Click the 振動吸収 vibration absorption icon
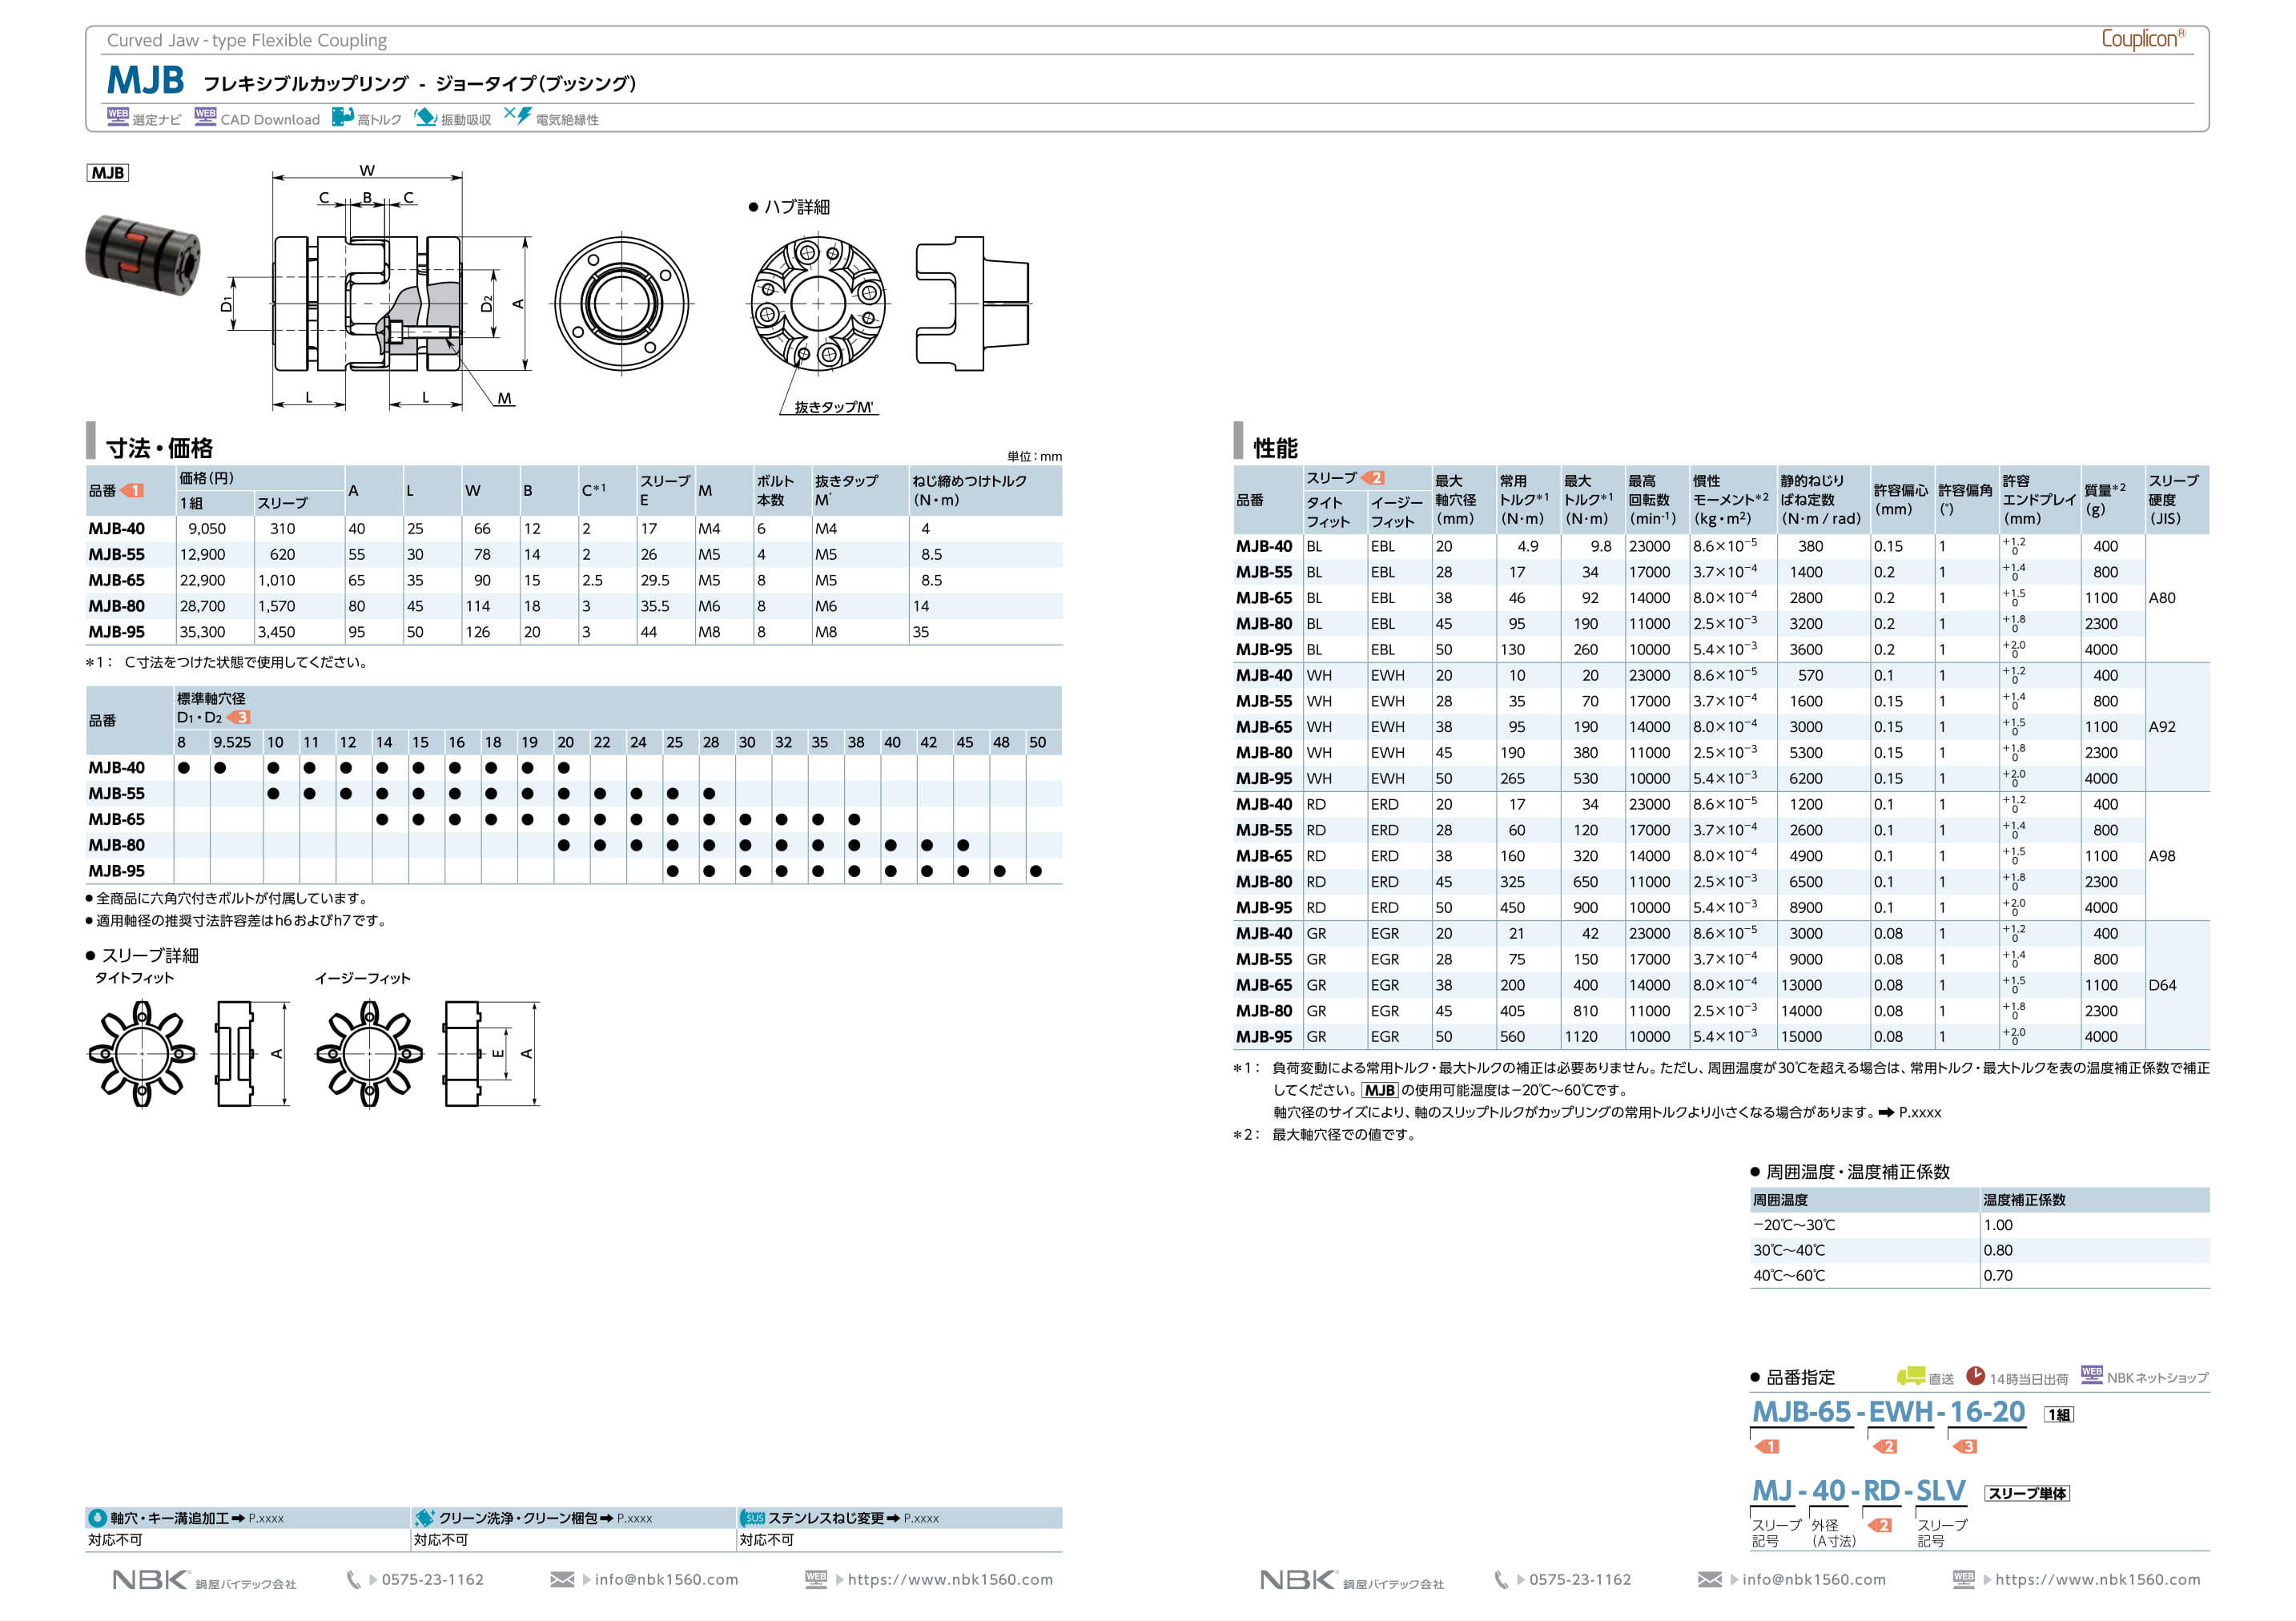The image size is (2296, 1621). point(426,117)
